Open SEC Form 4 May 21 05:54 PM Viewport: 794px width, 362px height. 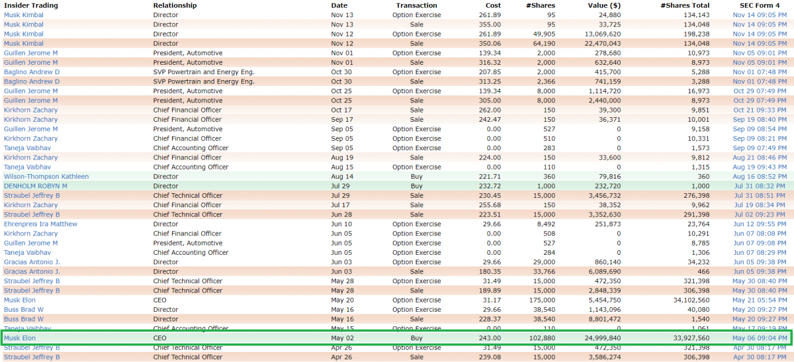pos(760,300)
